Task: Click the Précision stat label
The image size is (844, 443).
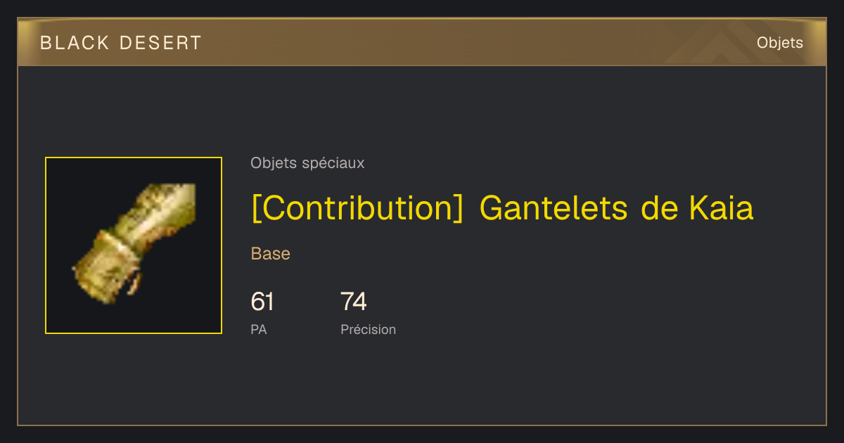Action: pyautogui.click(x=368, y=329)
